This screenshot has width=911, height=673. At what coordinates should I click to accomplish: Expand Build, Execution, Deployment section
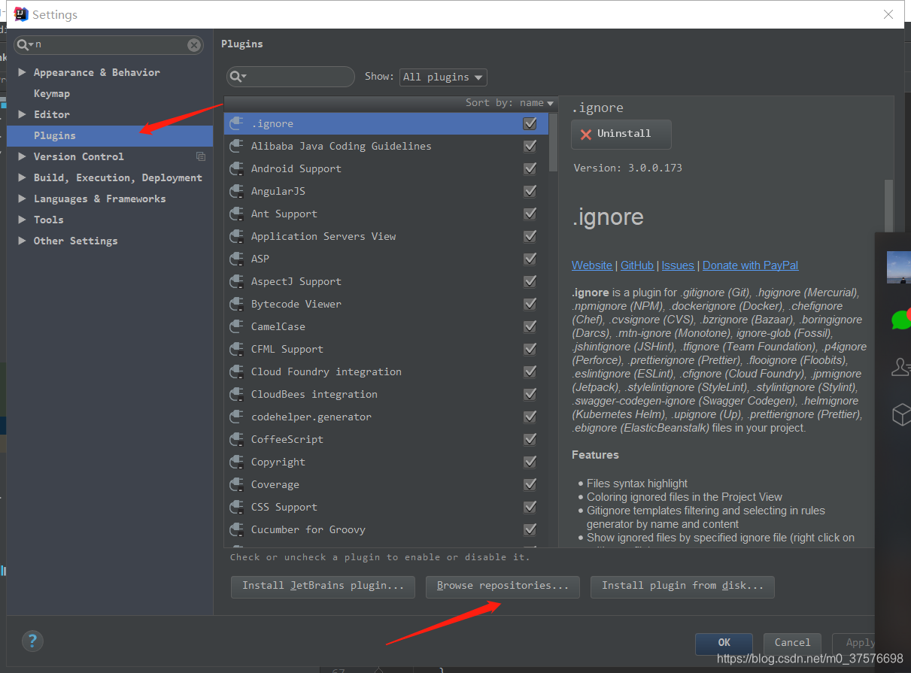(x=22, y=177)
